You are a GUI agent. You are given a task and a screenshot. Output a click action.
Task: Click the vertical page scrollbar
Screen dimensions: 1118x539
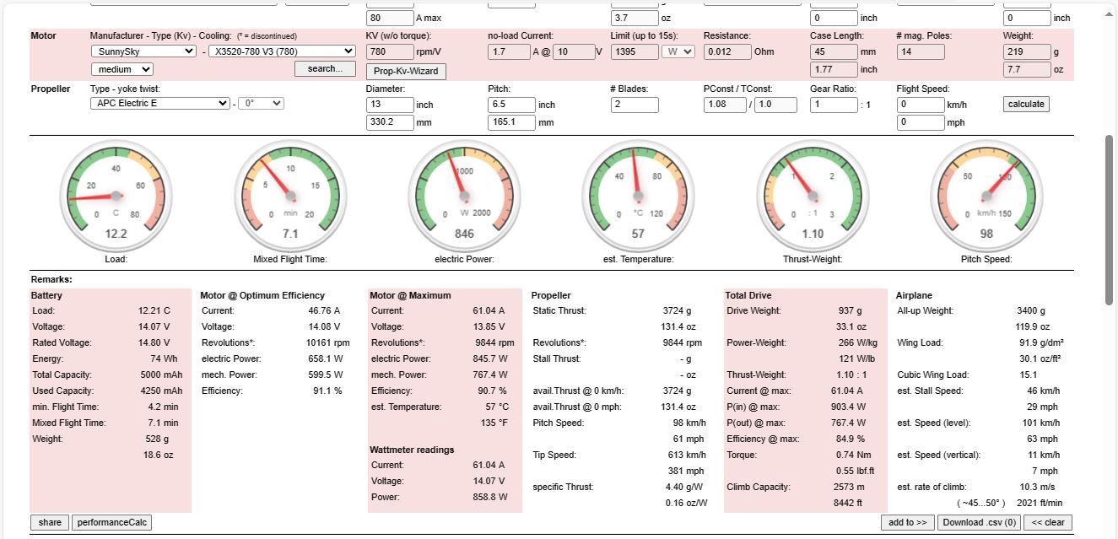point(1110,269)
